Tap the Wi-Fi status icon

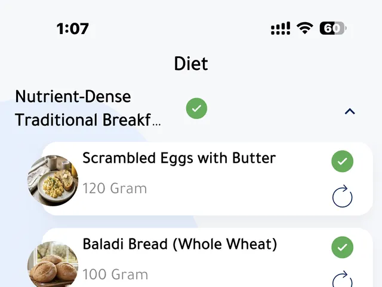click(304, 28)
